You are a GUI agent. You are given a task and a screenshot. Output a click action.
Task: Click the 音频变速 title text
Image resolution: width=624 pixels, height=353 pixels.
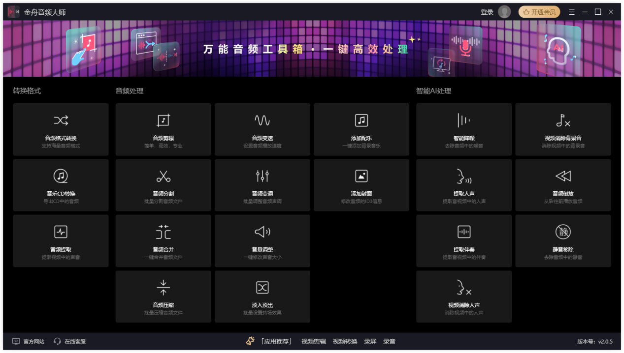[262, 138]
